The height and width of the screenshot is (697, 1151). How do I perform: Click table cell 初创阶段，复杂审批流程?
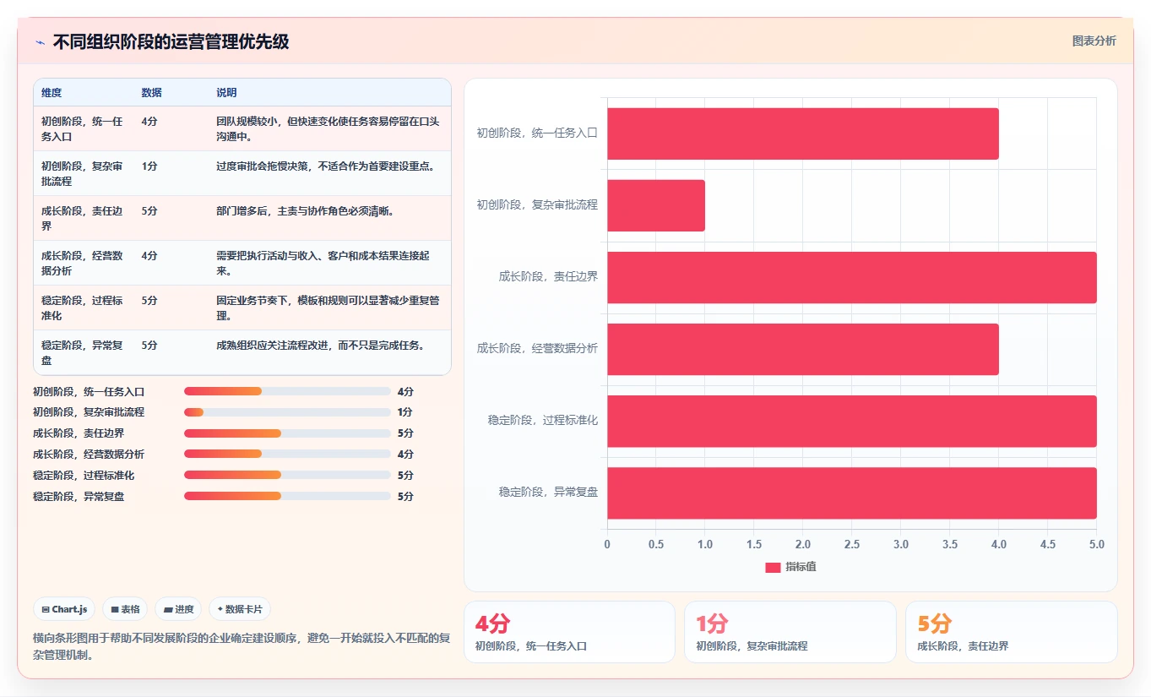[84, 173]
